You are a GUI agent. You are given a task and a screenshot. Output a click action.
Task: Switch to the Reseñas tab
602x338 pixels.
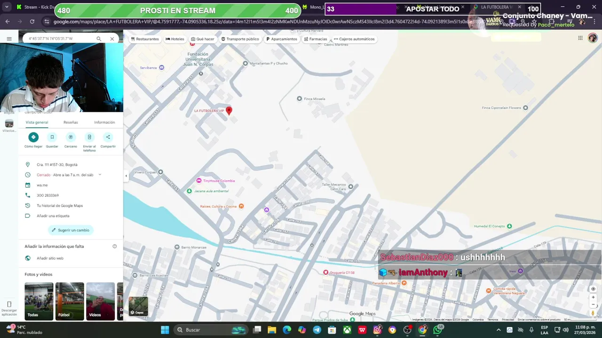click(x=71, y=122)
